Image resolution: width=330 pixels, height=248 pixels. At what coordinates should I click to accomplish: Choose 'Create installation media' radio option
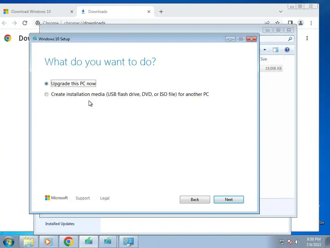pyautogui.click(x=46, y=94)
